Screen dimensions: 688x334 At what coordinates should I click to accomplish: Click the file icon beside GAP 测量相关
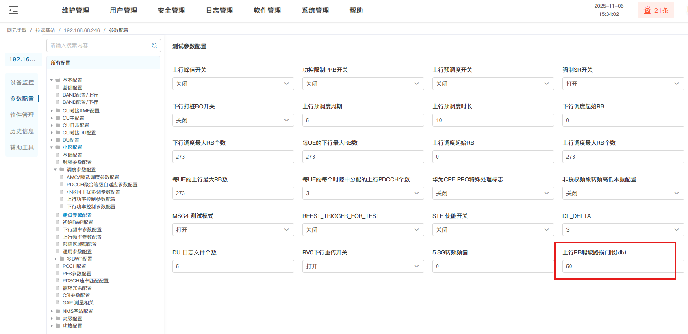click(58, 303)
